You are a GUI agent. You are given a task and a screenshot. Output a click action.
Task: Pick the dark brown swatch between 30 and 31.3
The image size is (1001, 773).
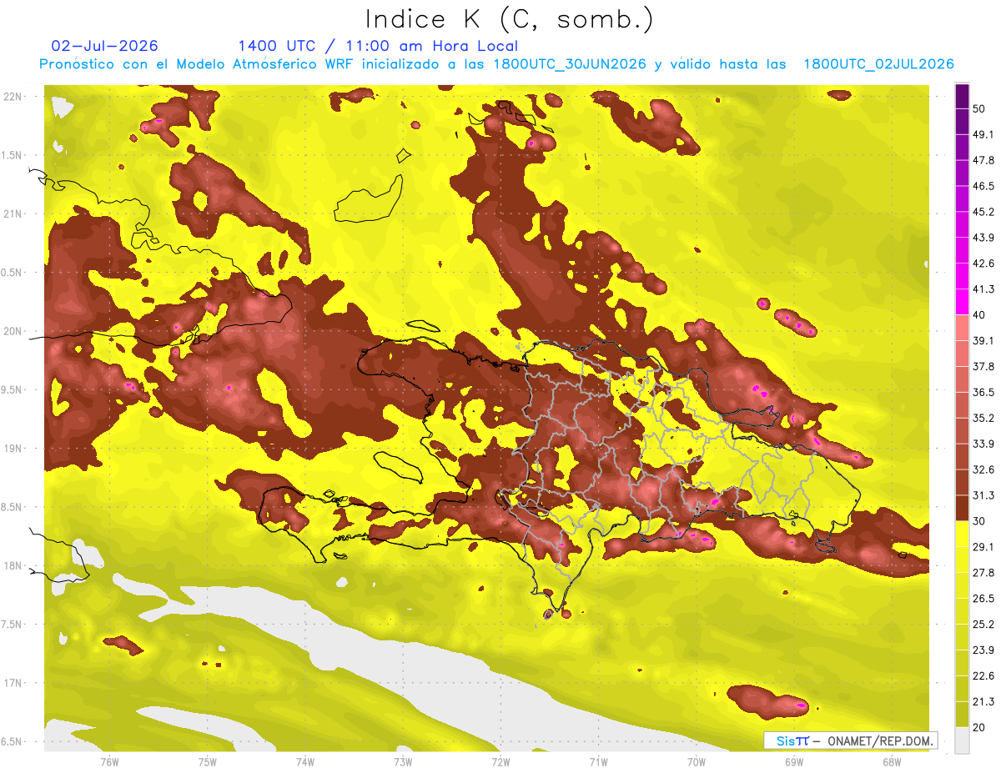pos(962,508)
